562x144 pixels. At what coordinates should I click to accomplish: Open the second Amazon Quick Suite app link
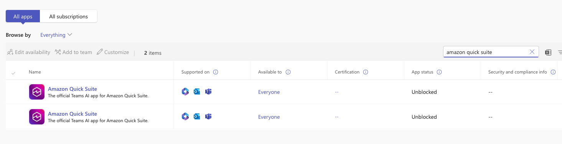pos(73,114)
